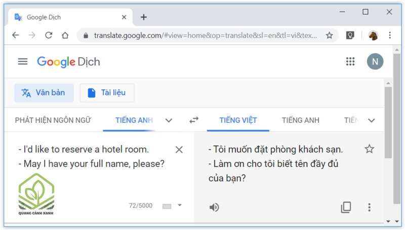Screen dimensions: 405x230
Task: Expand the target language list chevron
Action: [372, 120]
